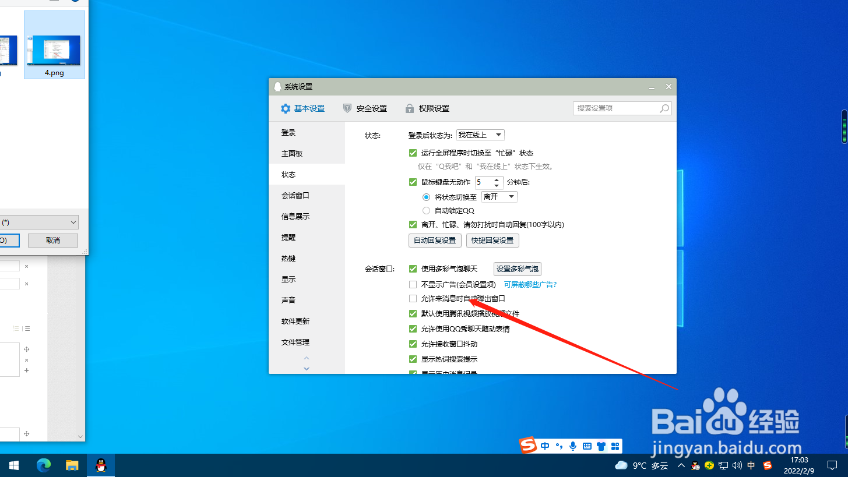
Task: Decrease idle minutes with down stepper arrow
Action: [498, 186]
